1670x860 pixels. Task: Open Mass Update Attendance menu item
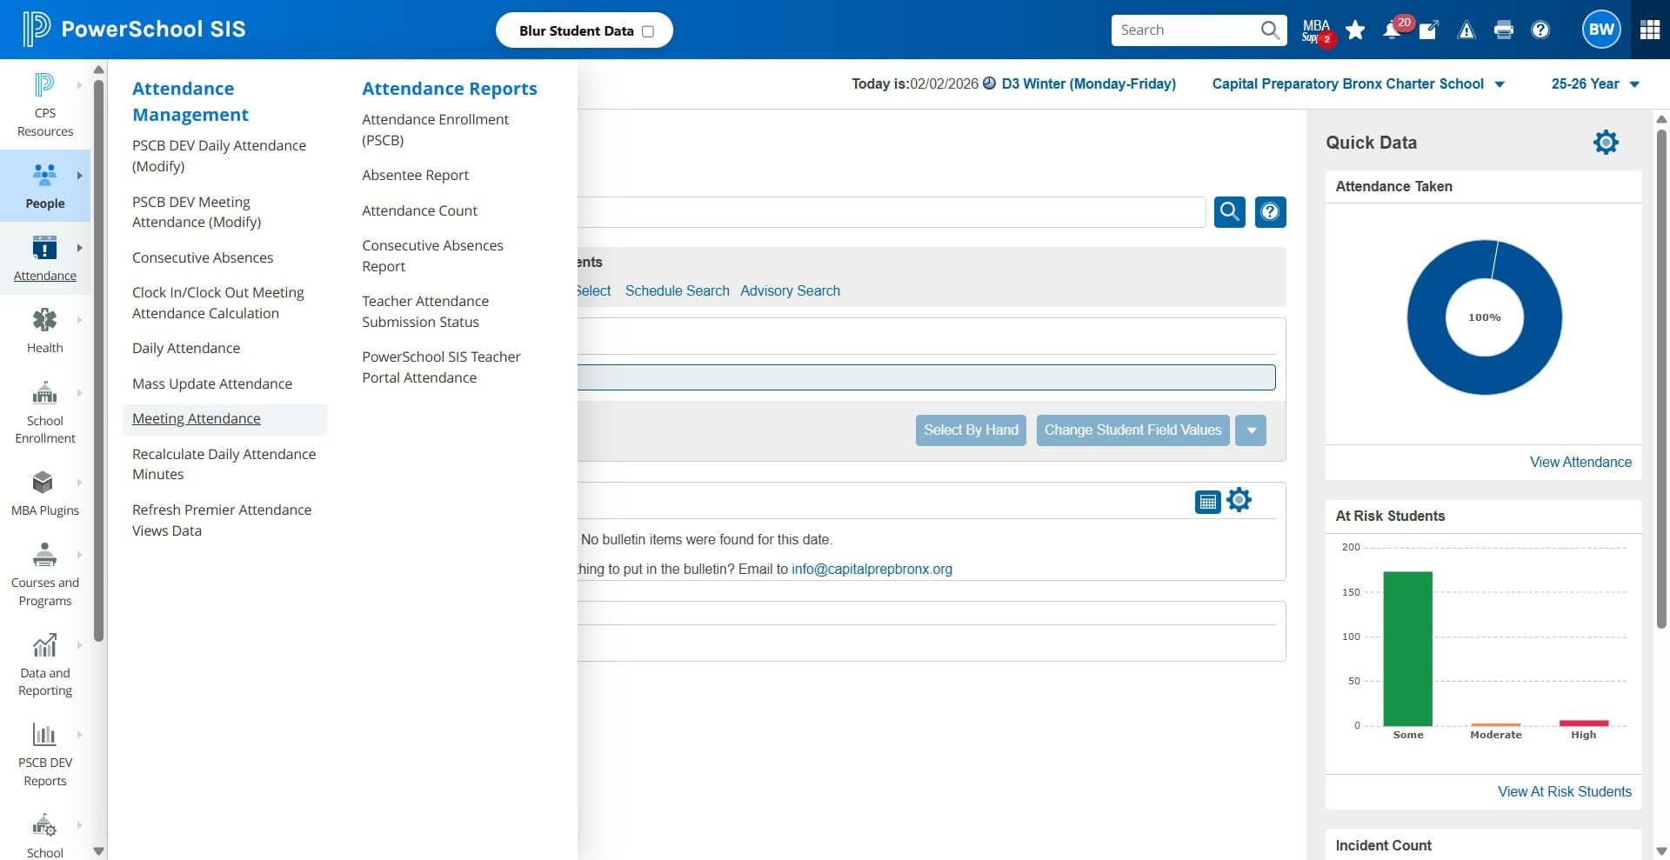pos(212,383)
